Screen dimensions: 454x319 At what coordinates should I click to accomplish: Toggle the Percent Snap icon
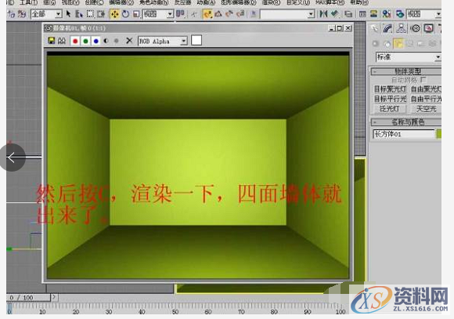click(229, 13)
